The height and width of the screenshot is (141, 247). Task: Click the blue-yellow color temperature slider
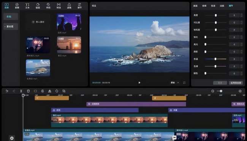click(215, 59)
